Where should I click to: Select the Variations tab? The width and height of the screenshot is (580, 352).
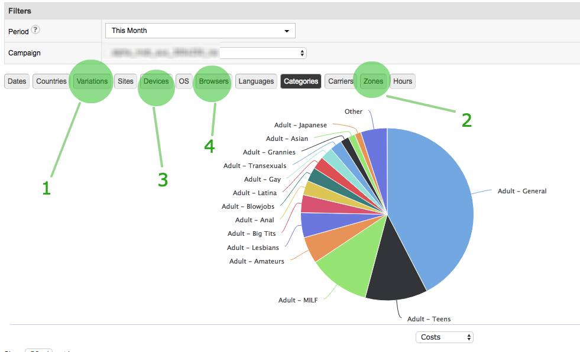pos(92,81)
